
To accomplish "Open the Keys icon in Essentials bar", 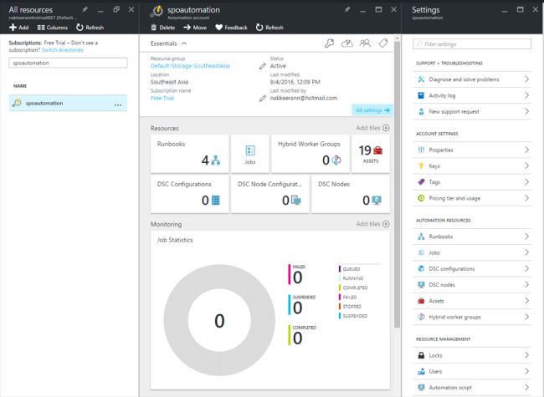I will coord(330,43).
